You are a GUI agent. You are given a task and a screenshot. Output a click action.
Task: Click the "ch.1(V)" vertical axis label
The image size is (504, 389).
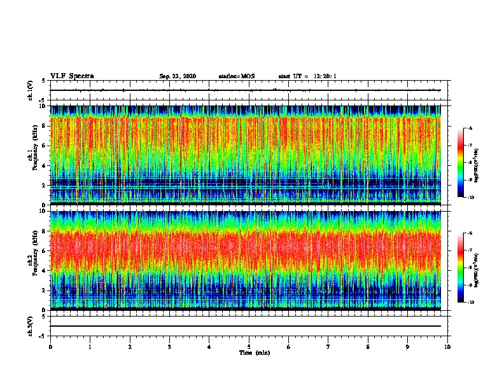tap(30, 90)
